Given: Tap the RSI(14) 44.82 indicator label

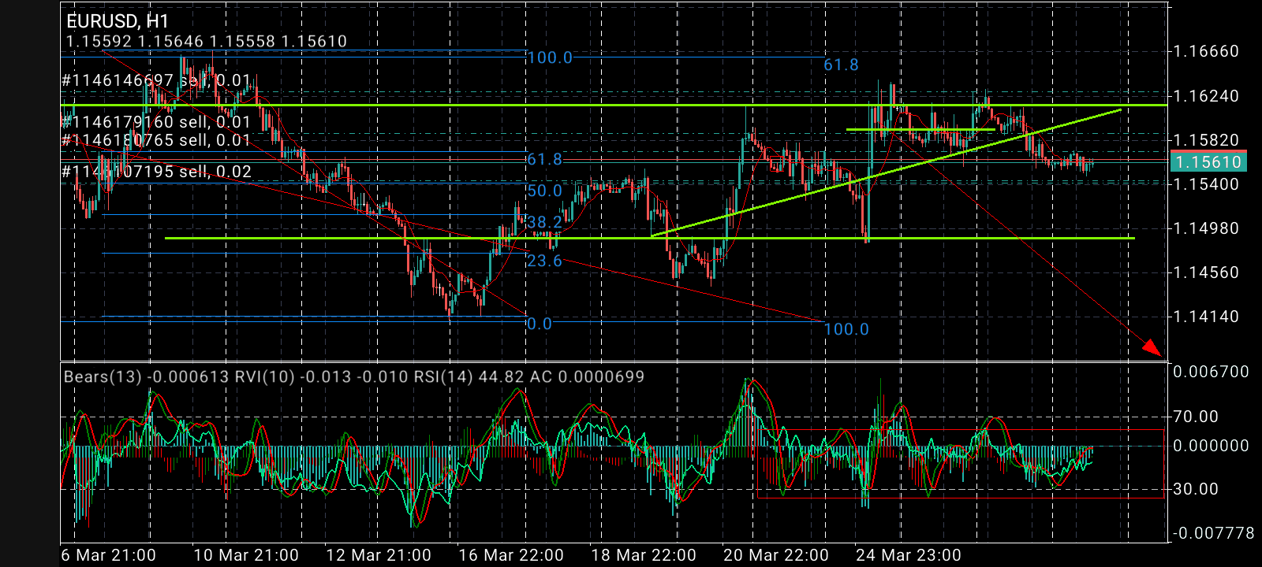Looking at the screenshot, I should click(x=469, y=377).
